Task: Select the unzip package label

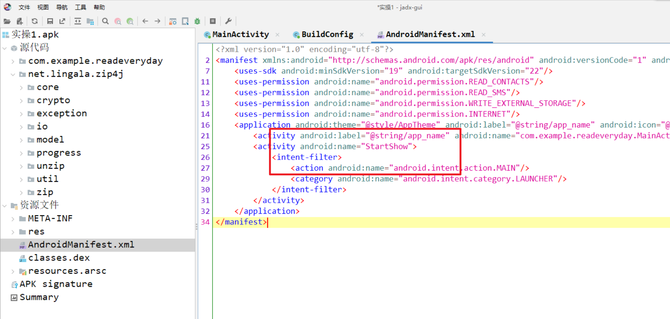Action: (51, 166)
